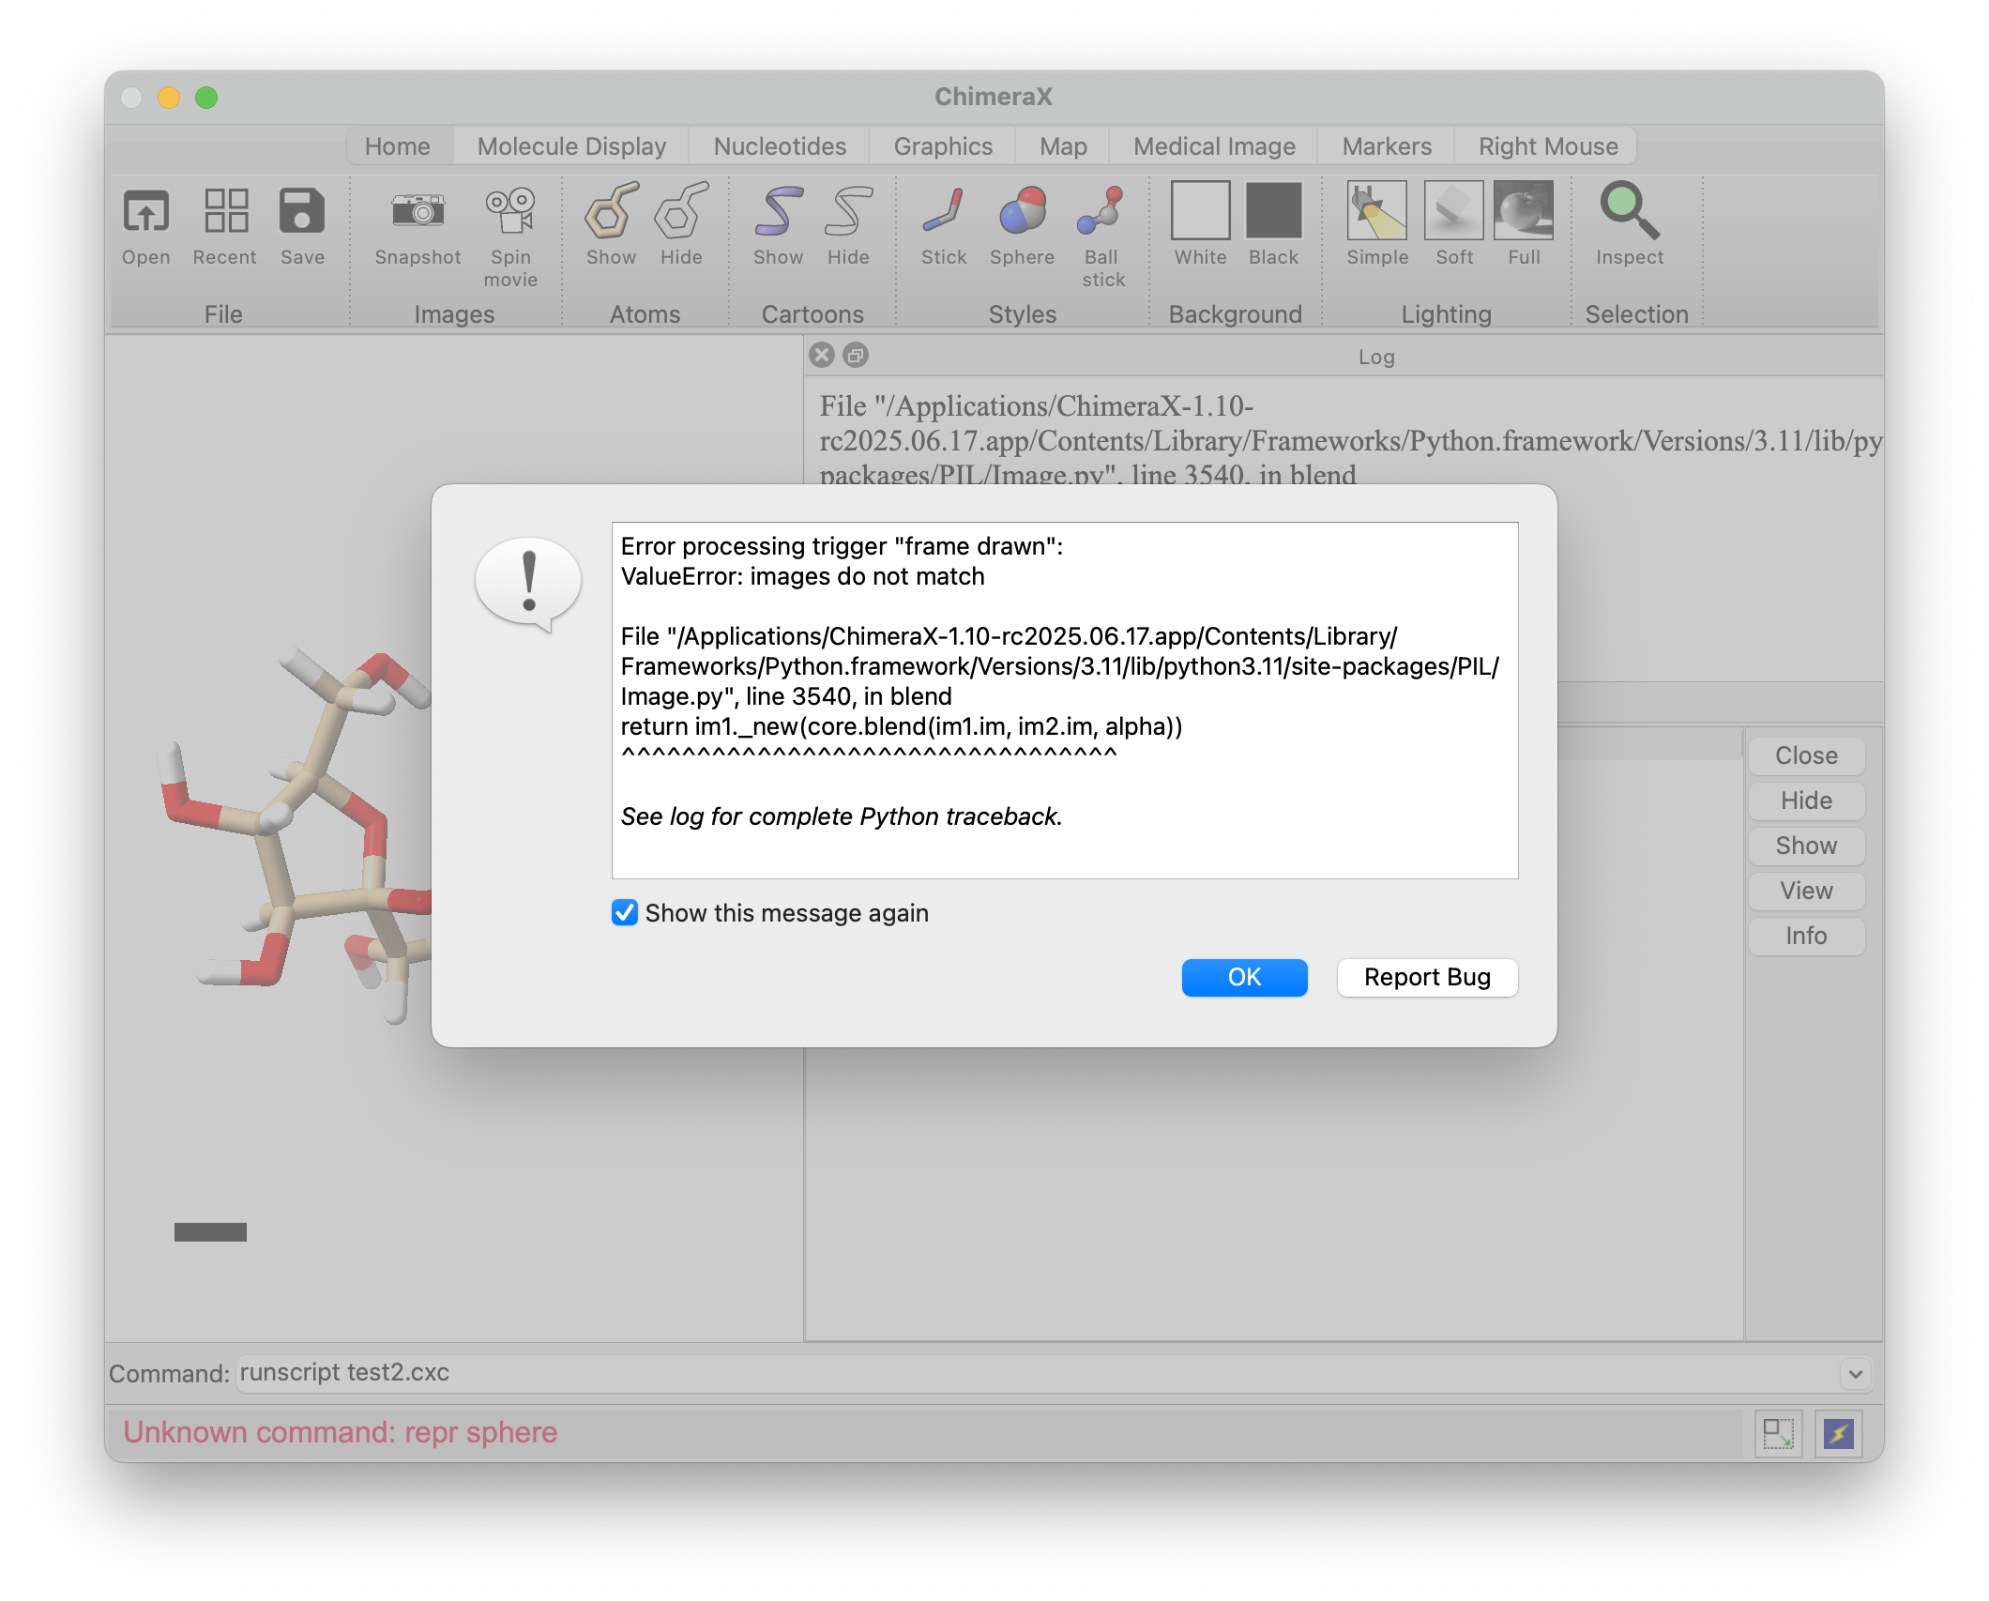1989x1601 pixels.
Task: Click the Open file icon
Action: (x=145, y=210)
